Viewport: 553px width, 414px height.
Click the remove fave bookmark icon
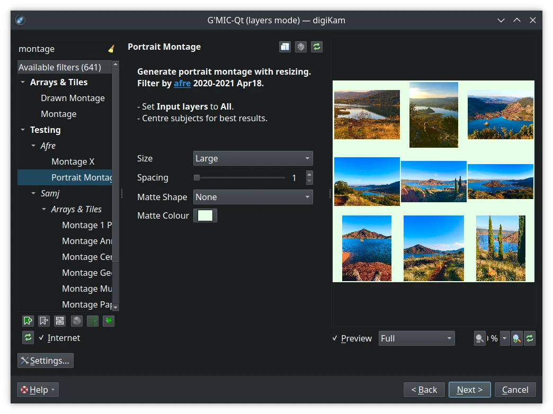point(44,321)
